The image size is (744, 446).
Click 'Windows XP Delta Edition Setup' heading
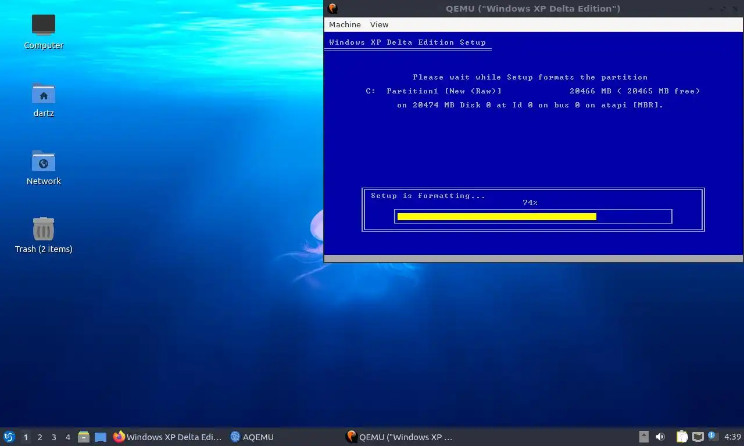click(x=407, y=42)
